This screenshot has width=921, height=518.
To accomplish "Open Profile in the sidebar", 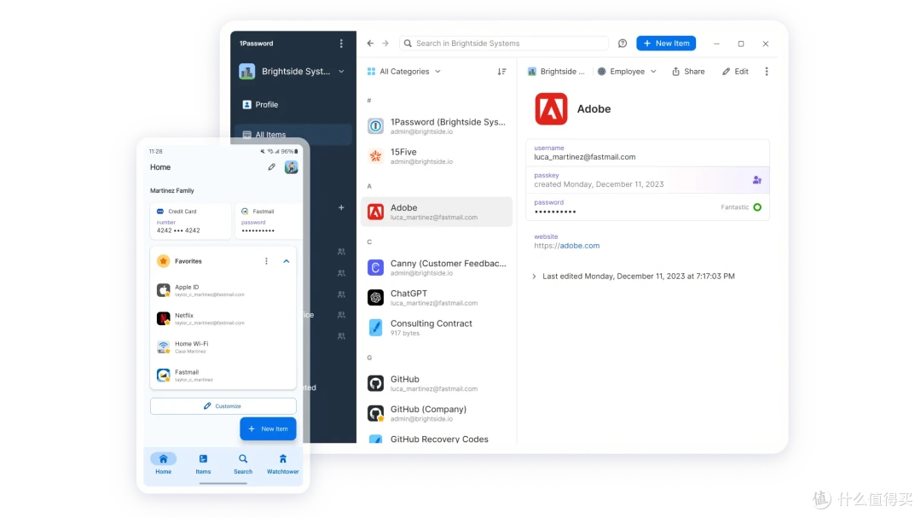I will pyautogui.click(x=260, y=105).
